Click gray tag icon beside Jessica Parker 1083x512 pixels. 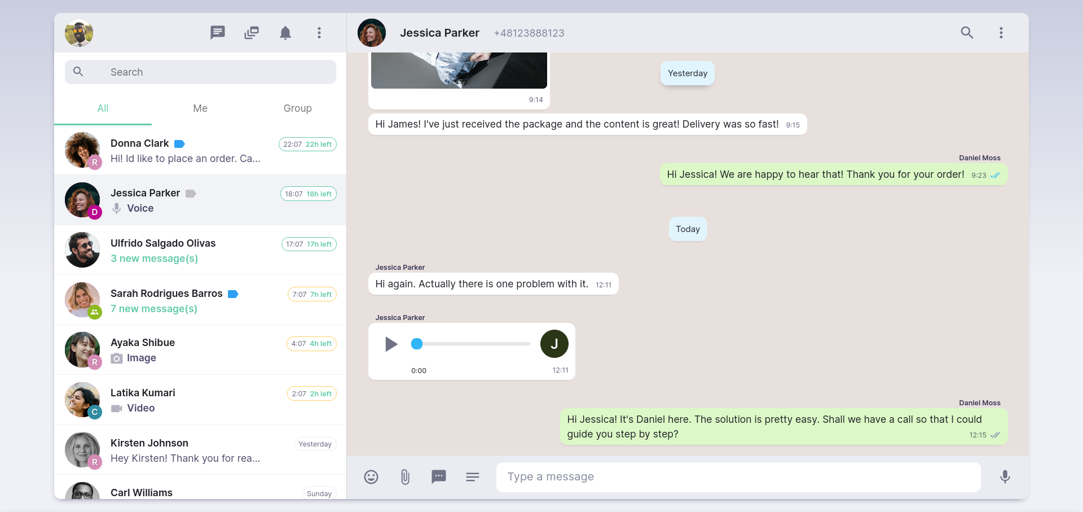tap(191, 194)
